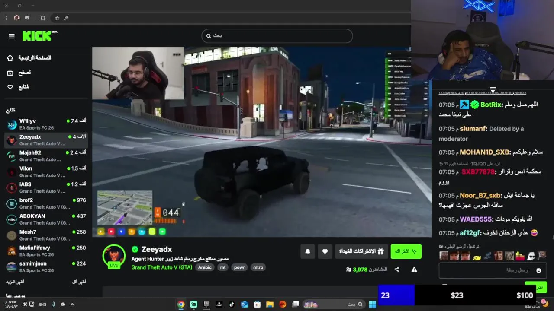This screenshot has width=554, height=311.
Task: Click taskbar search box بحث
Action: coord(333,305)
